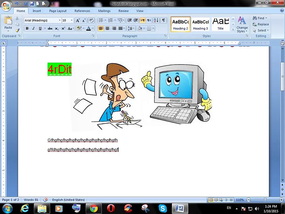Open the Line Spacing dropdown
This screenshot has height=214, width=285.
(x=131, y=29)
